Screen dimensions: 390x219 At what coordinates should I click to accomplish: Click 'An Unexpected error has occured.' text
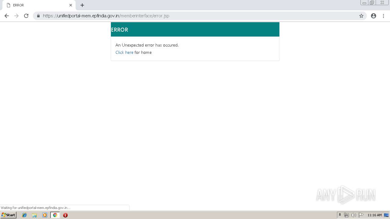147,45
